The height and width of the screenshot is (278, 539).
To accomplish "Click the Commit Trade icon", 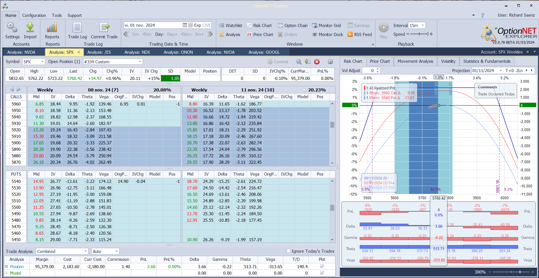I will coord(104,28).
